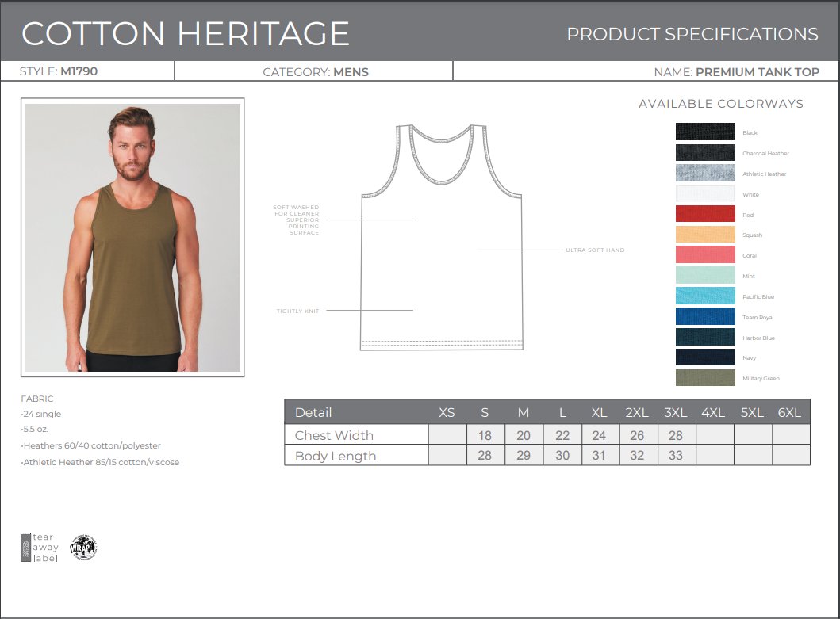Viewport: 840px width, 619px height.
Task: Select the 2XL size column header
Action: (x=638, y=412)
